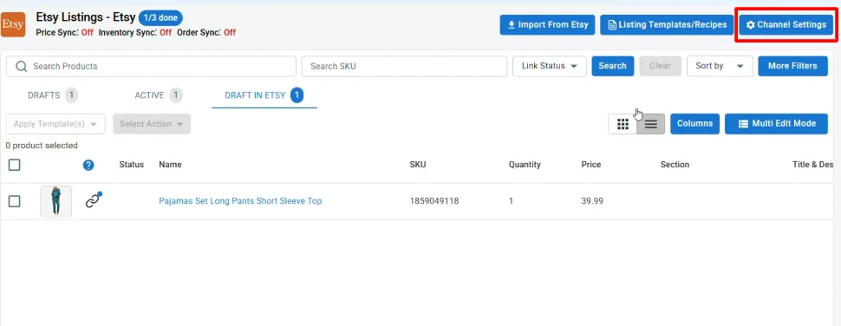Screen dimensions: 841x326
Task: Open Listing Templates/Recipes
Action: [x=667, y=24]
